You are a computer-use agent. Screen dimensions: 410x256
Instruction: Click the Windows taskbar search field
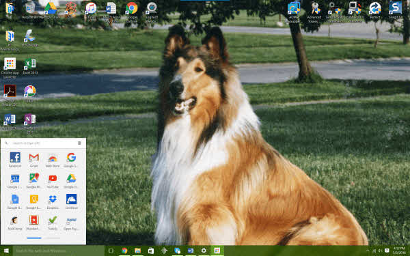click(59, 251)
